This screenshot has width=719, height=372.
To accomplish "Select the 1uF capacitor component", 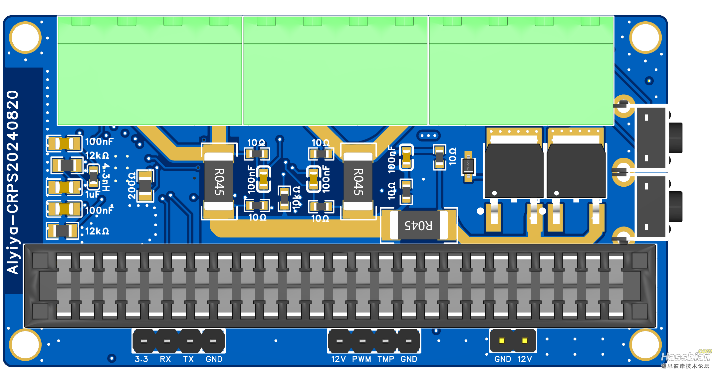I will [x=64, y=187].
